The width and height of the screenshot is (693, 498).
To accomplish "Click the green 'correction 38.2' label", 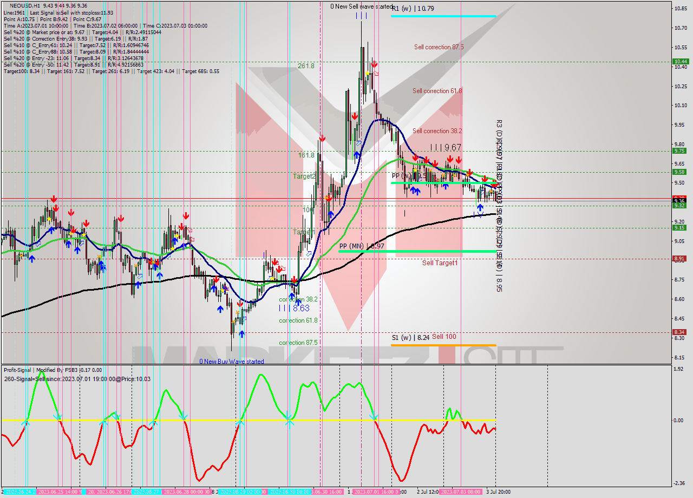I will [x=298, y=299].
